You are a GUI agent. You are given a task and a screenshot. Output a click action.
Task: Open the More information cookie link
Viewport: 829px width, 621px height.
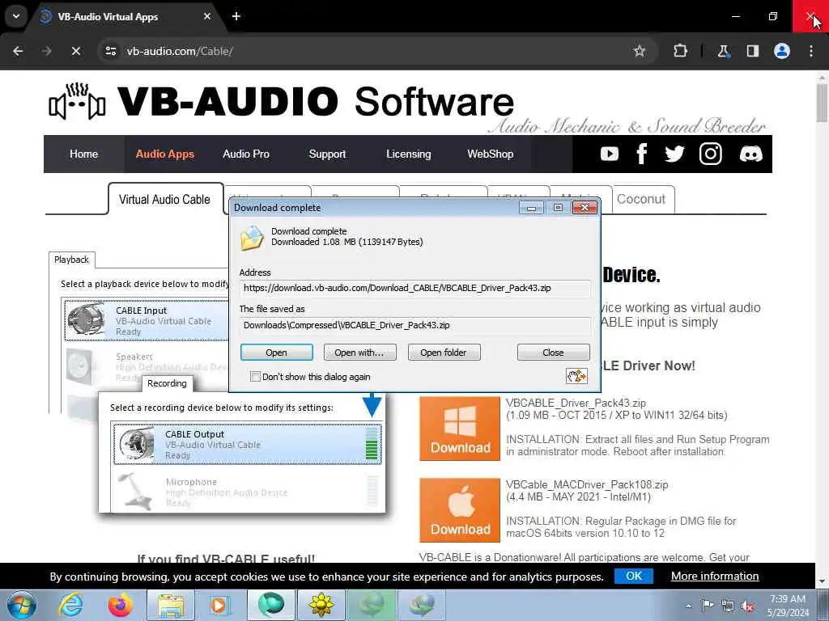point(715,576)
